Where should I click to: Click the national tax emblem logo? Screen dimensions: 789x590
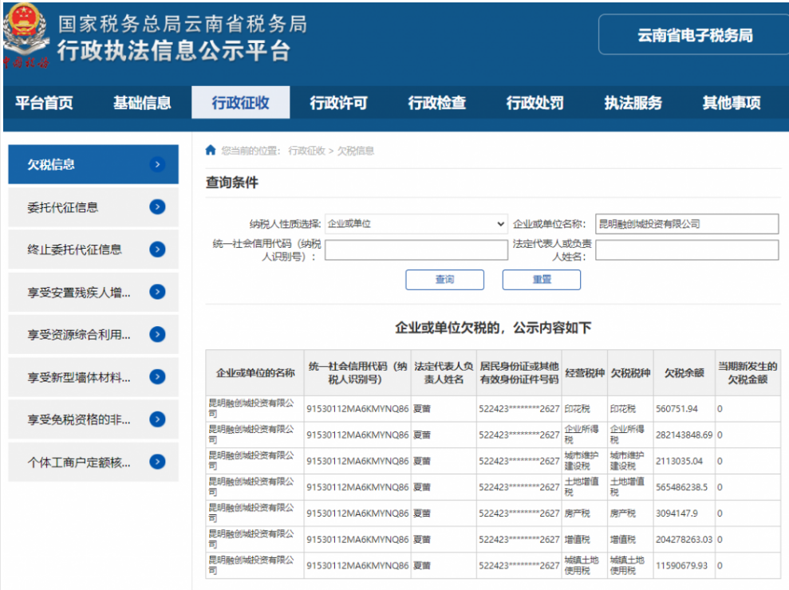pyautogui.click(x=26, y=34)
